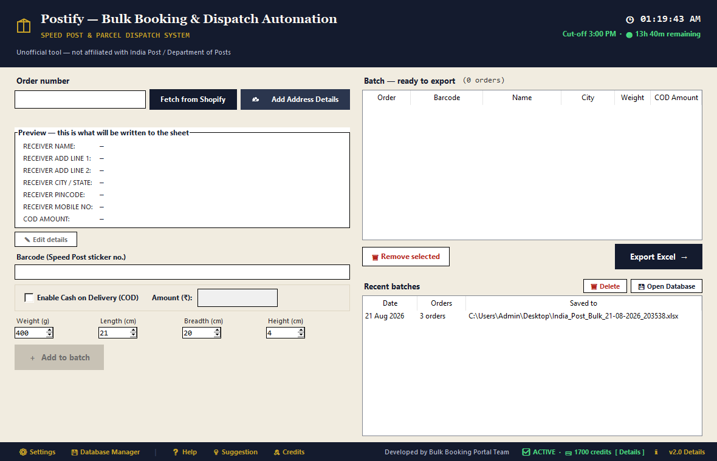This screenshot has width=717, height=461.
Task: Sort batch by COD Amount column header
Action: pyautogui.click(x=676, y=98)
